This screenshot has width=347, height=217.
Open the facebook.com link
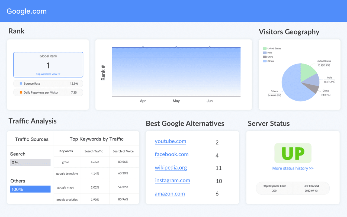click(172, 154)
